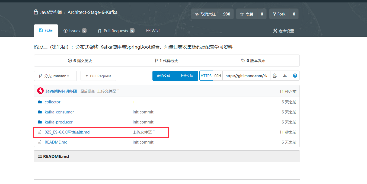Switch to the Wiki tab
This screenshot has width=367, height=184.
[153, 31]
